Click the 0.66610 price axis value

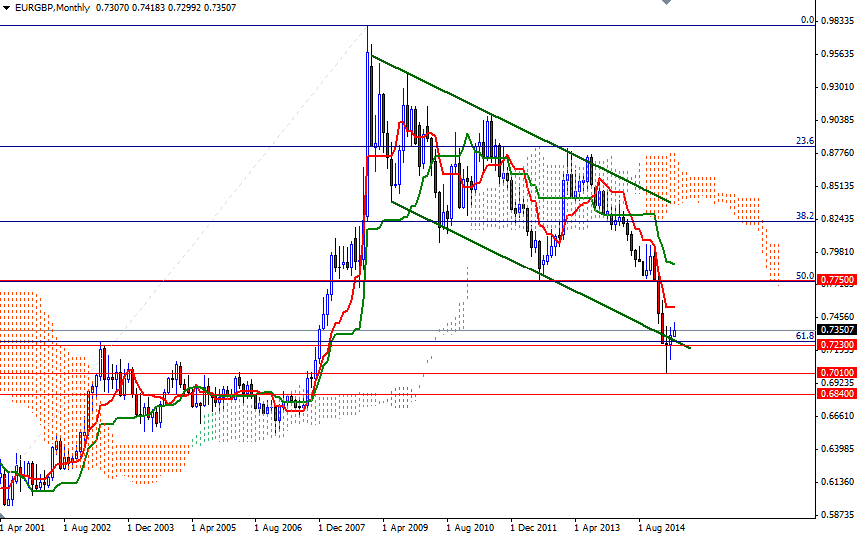837,416
